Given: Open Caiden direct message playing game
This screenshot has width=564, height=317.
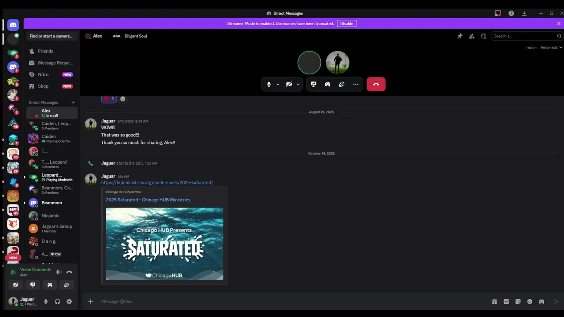Looking at the screenshot, I should pos(52,138).
